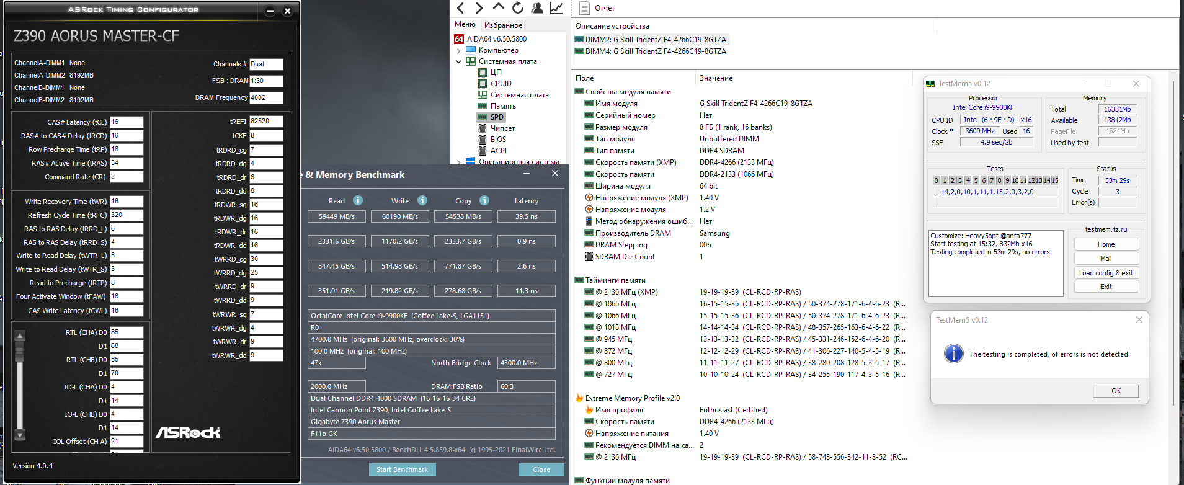The image size is (1184, 485).
Task: Expand the Компьютер tree node
Action: pyautogui.click(x=459, y=51)
